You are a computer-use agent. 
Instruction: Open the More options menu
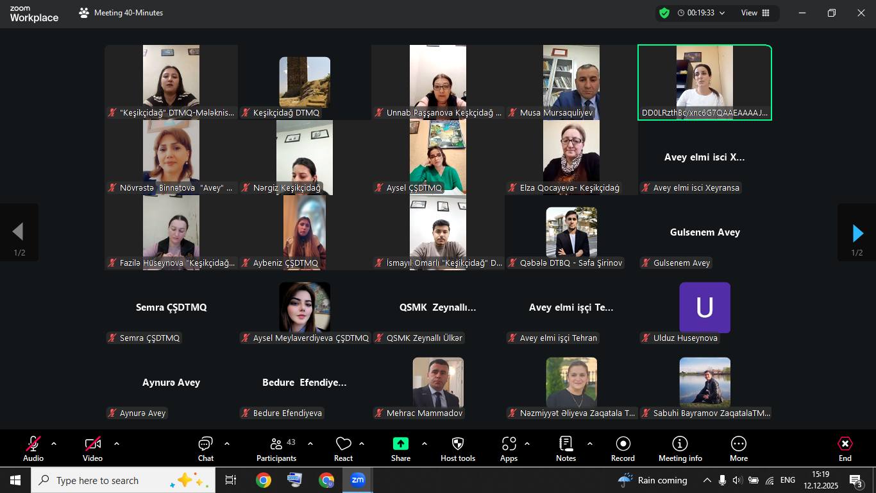[x=738, y=448]
